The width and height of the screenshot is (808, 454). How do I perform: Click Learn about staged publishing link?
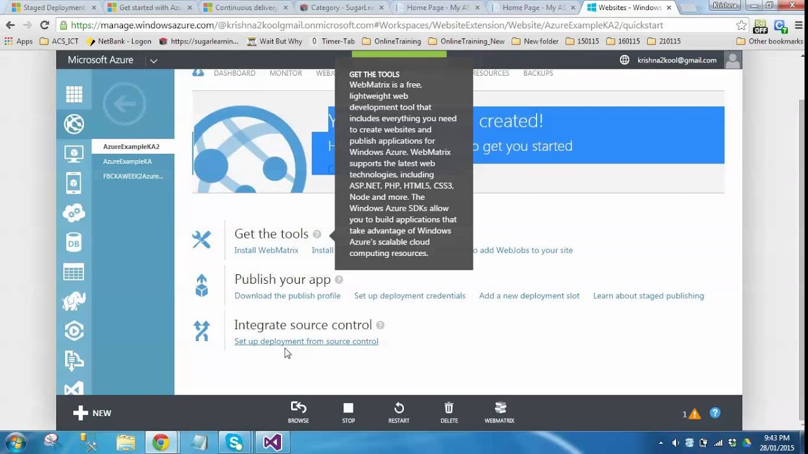(648, 296)
